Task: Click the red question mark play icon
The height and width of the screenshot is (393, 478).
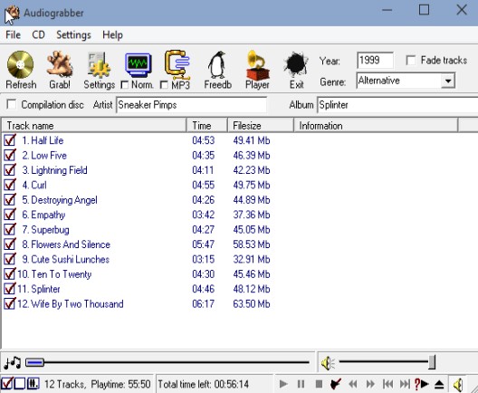Action: (x=422, y=384)
